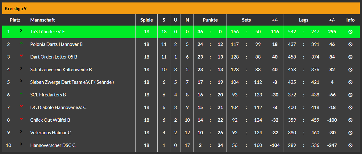Click the Legs column header

[x=303, y=20]
